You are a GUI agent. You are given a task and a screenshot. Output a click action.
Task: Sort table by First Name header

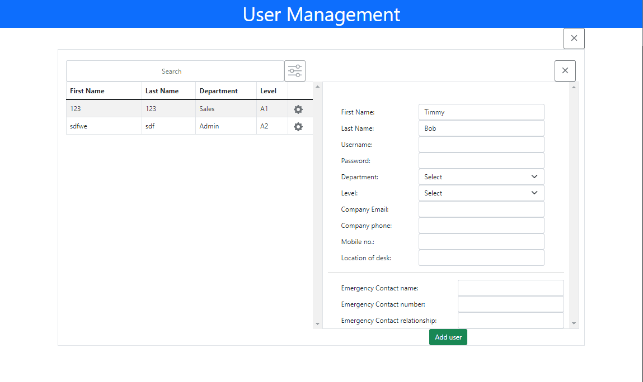tap(87, 90)
